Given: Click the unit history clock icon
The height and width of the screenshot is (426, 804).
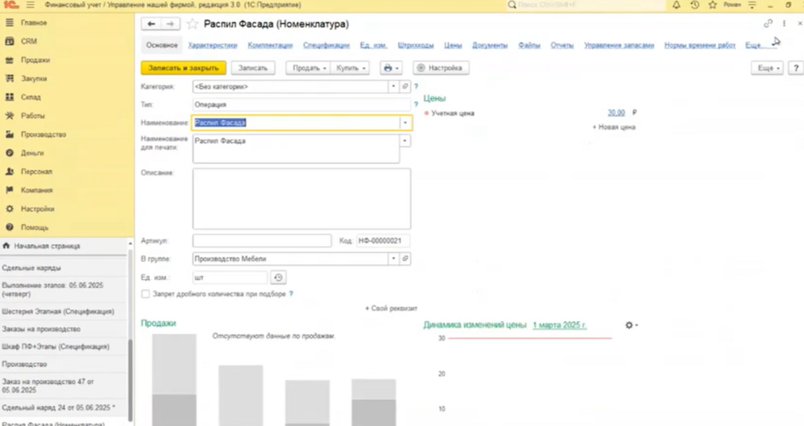Looking at the screenshot, I should (x=278, y=278).
